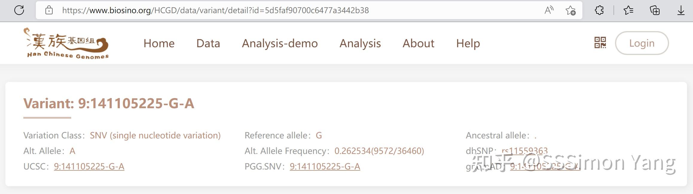Open the browser Extensions puzzle icon
Image resolution: width=693 pixels, height=194 pixels.
[599, 10]
